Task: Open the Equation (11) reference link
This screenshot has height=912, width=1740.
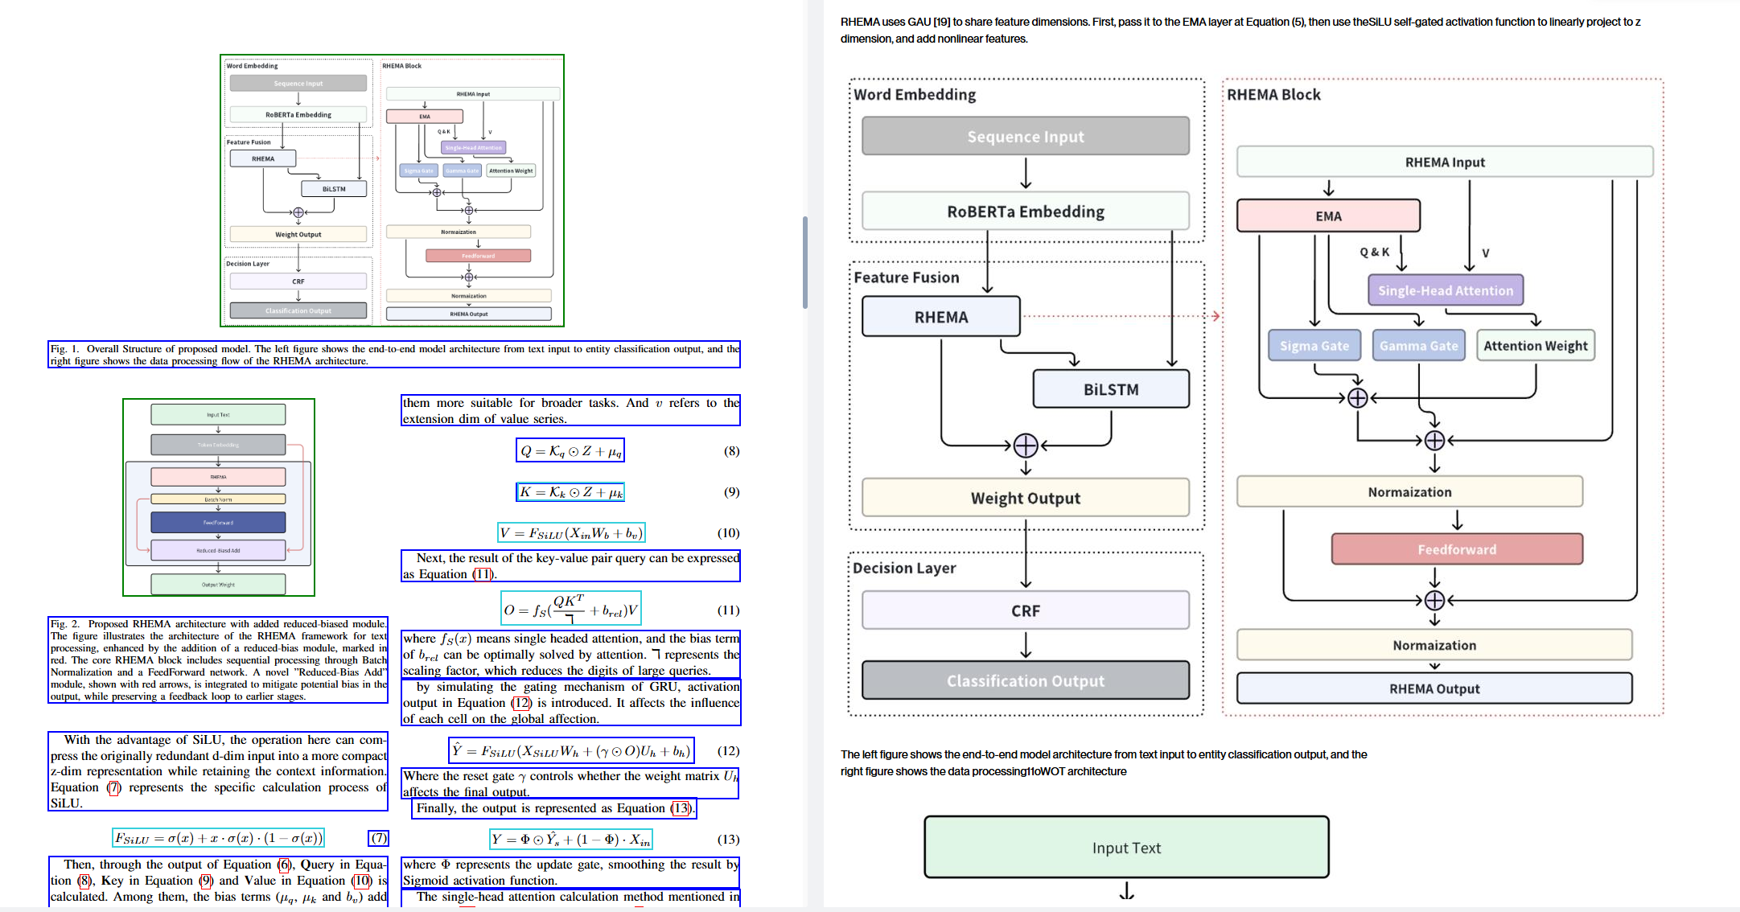Action: pos(483,574)
